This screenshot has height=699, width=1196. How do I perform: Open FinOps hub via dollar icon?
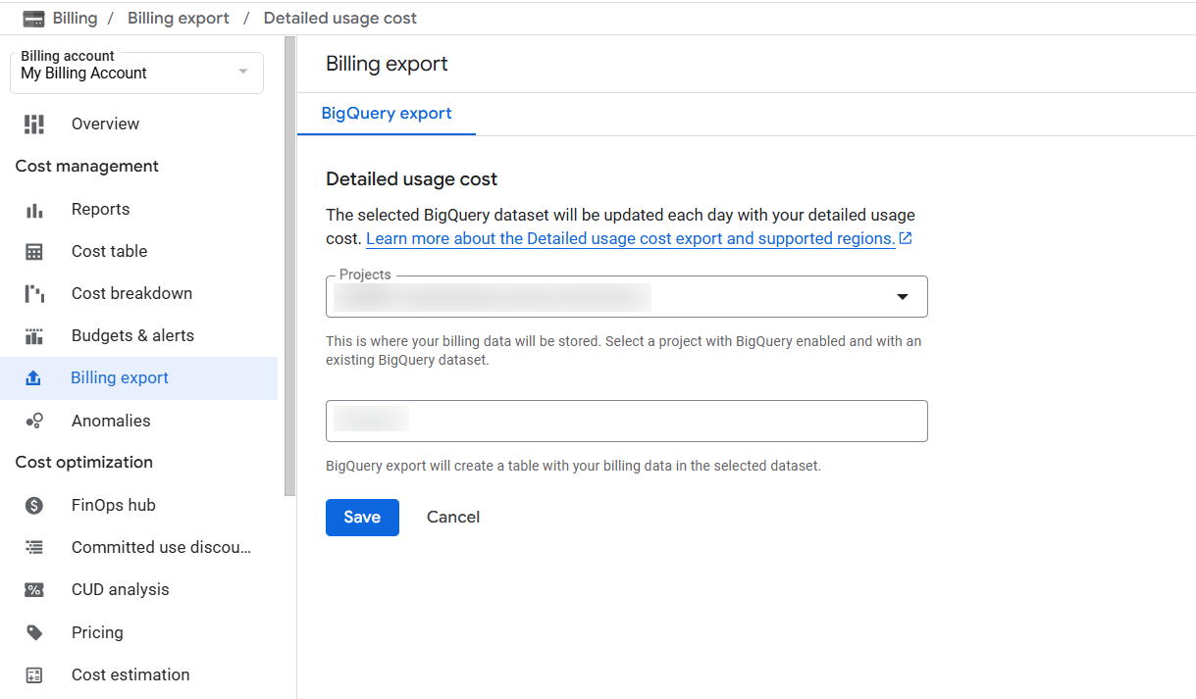tap(34, 506)
